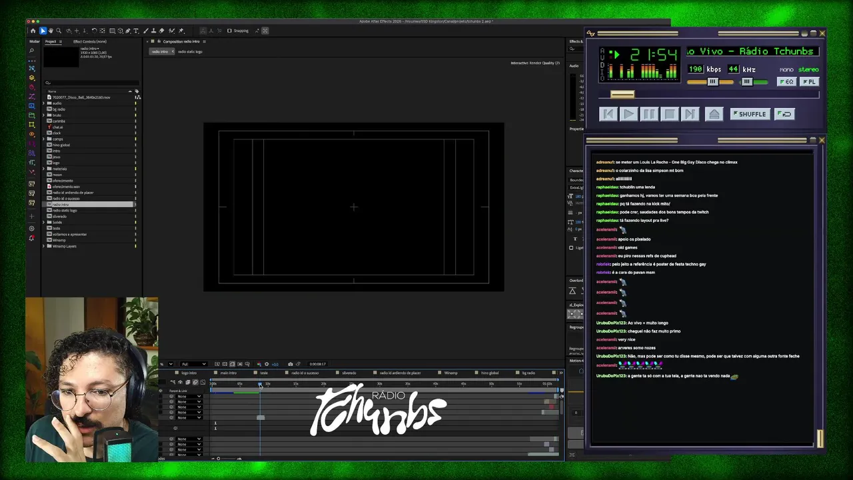Select the Rectangle shape tool
This screenshot has width=853, height=480.
112,31
